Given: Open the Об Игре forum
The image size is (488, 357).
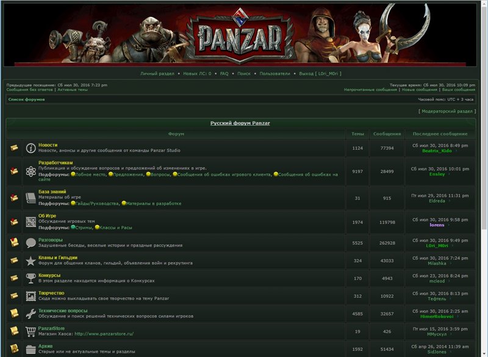Looking at the screenshot, I should coord(48,215).
